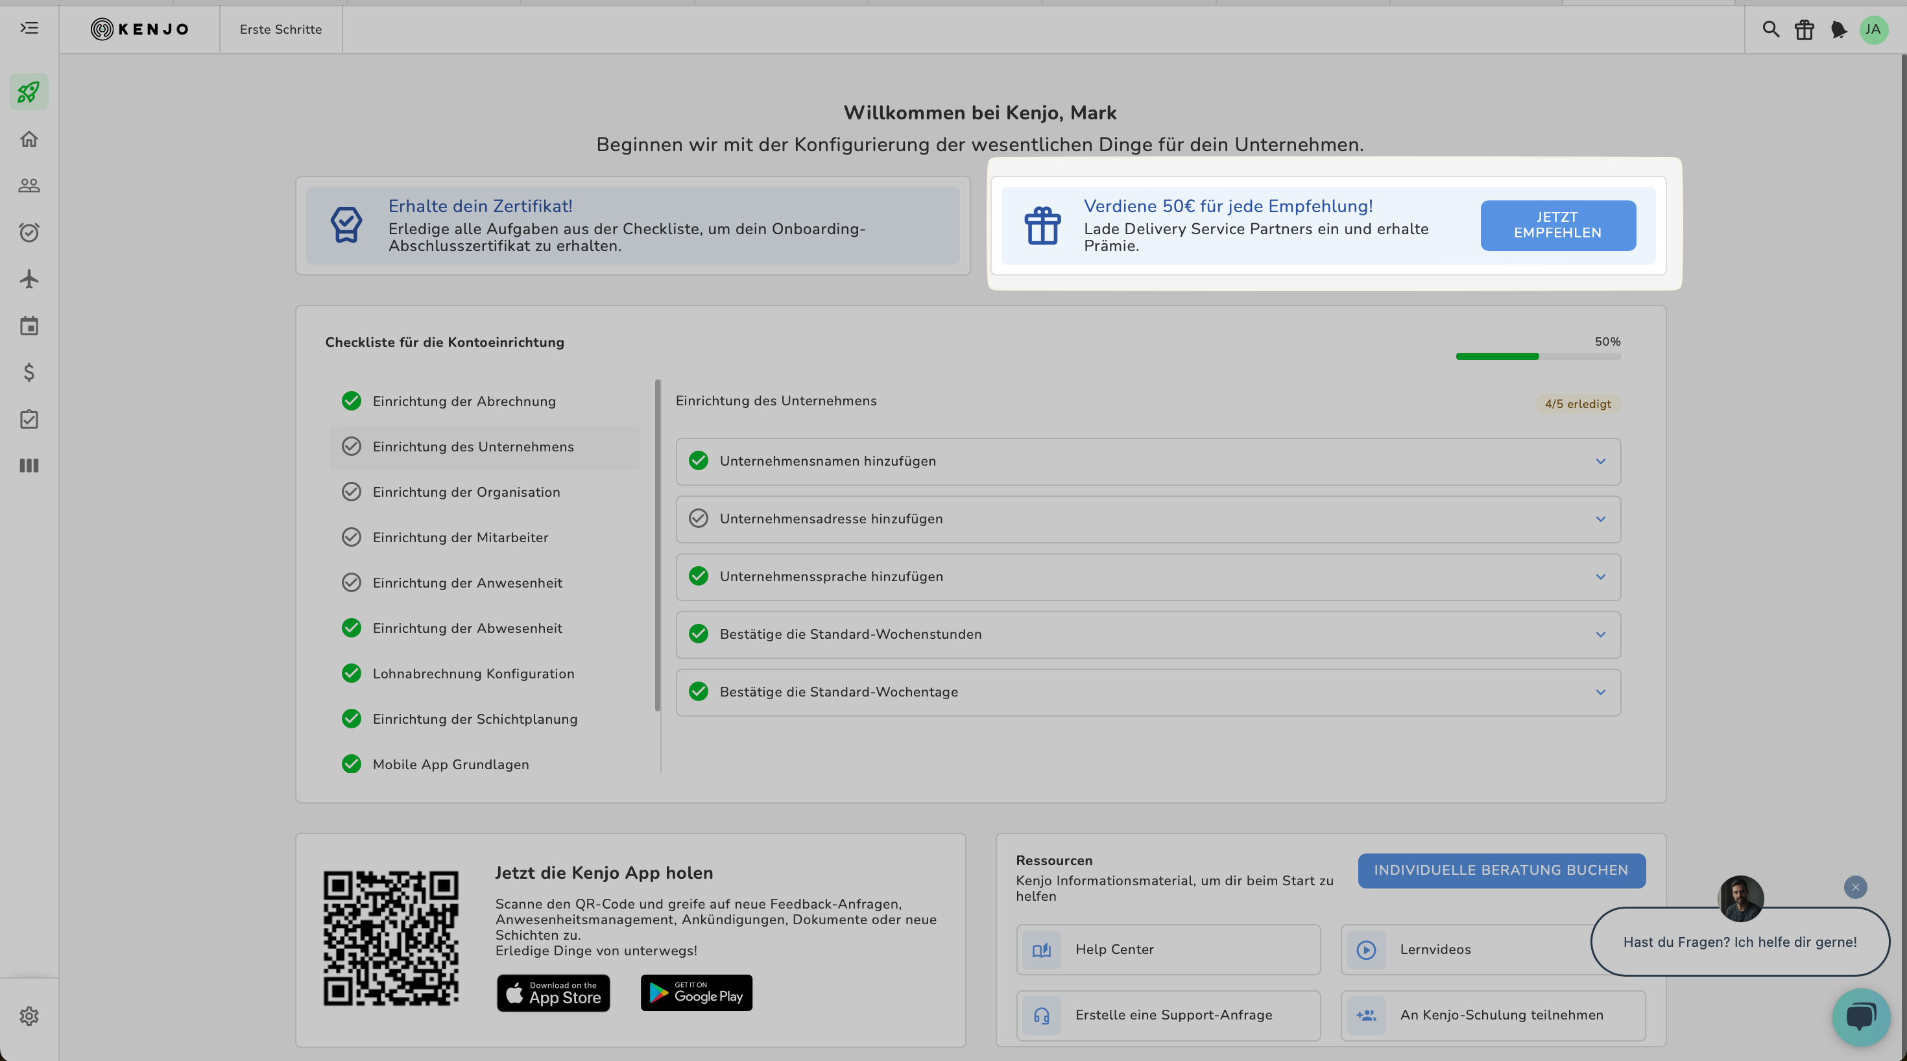Expand Unternehmenssprache hinzufügen chevron

tap(1600, 577)
